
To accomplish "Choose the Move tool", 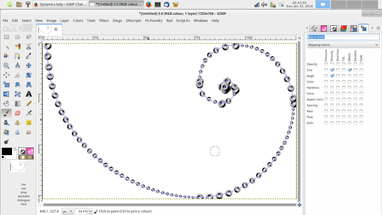I will (29, 66).
